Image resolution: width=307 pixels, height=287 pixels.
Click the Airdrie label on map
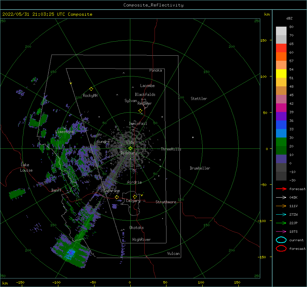point(134,182)
